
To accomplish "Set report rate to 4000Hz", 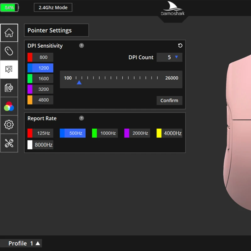I will point(169,133).
